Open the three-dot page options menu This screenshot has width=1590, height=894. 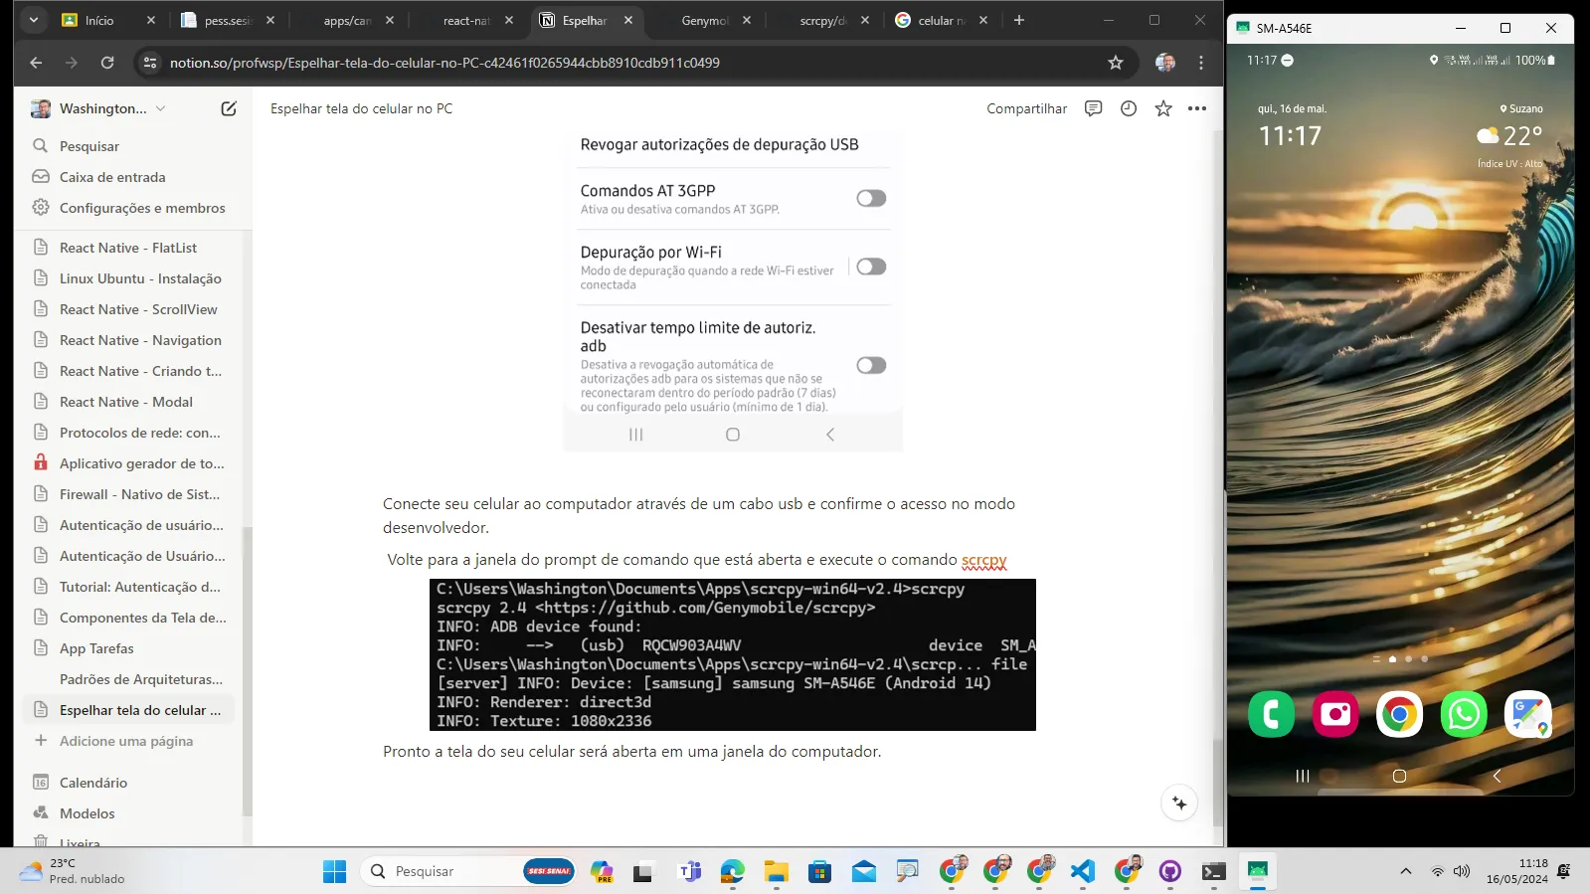pyautogui.click(x=1197, y=108)
